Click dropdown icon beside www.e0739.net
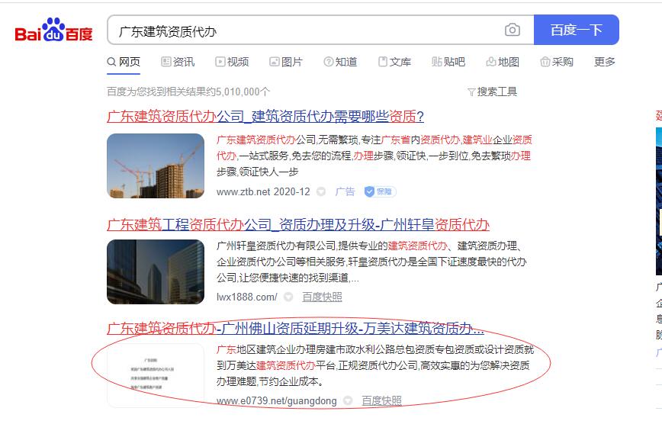The image size is (662, 421). 348,400
